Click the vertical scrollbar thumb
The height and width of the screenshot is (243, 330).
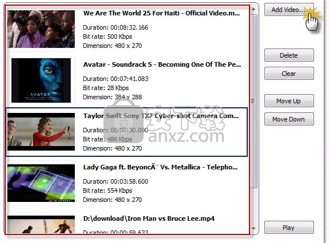tap(253, 101)
